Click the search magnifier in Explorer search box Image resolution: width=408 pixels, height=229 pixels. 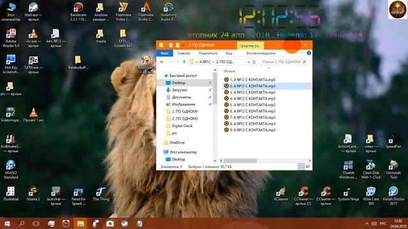click(x=304, y=62)
